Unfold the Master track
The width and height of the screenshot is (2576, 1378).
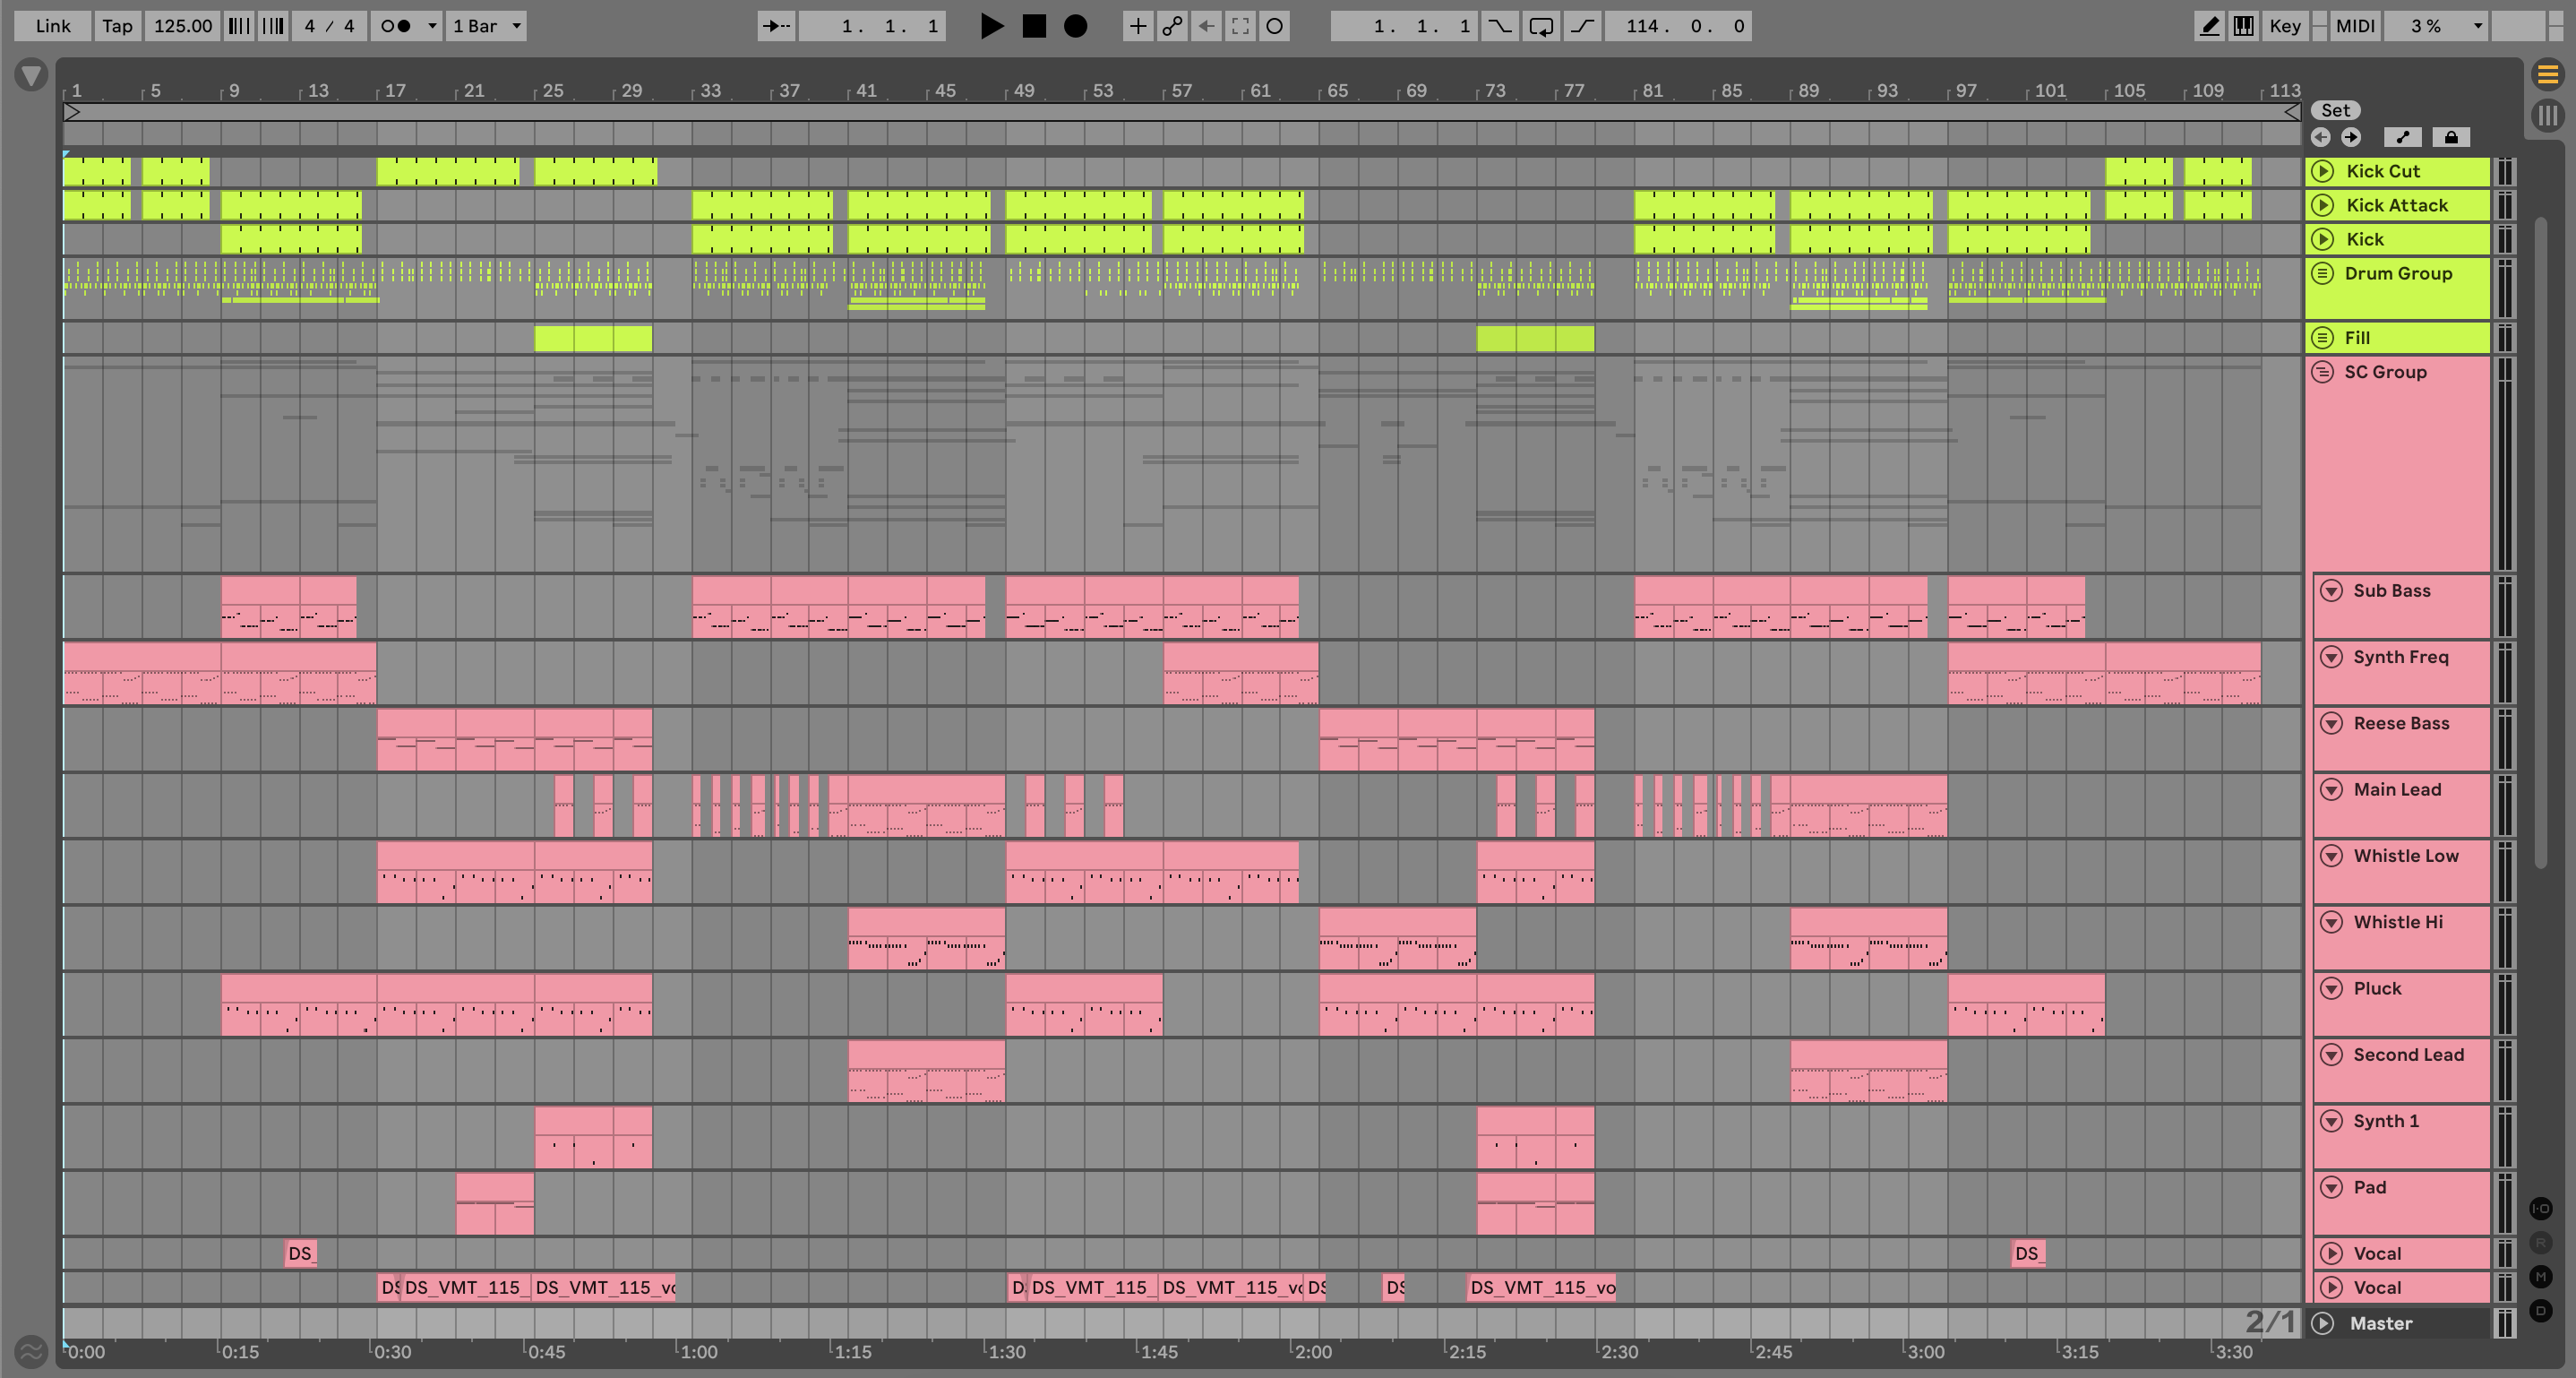2323,1323
